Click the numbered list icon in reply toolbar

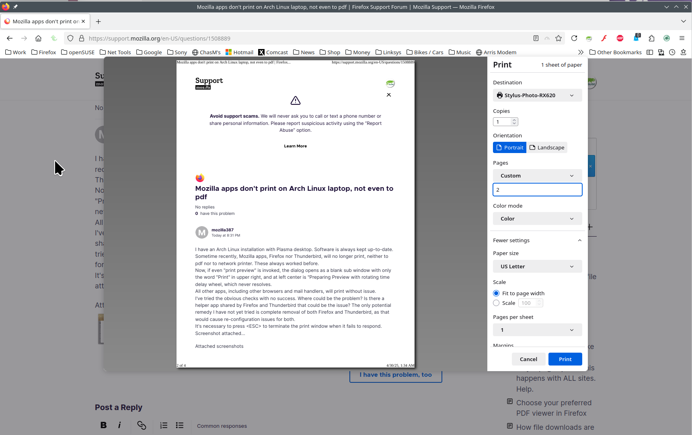[x=164, y=425]
